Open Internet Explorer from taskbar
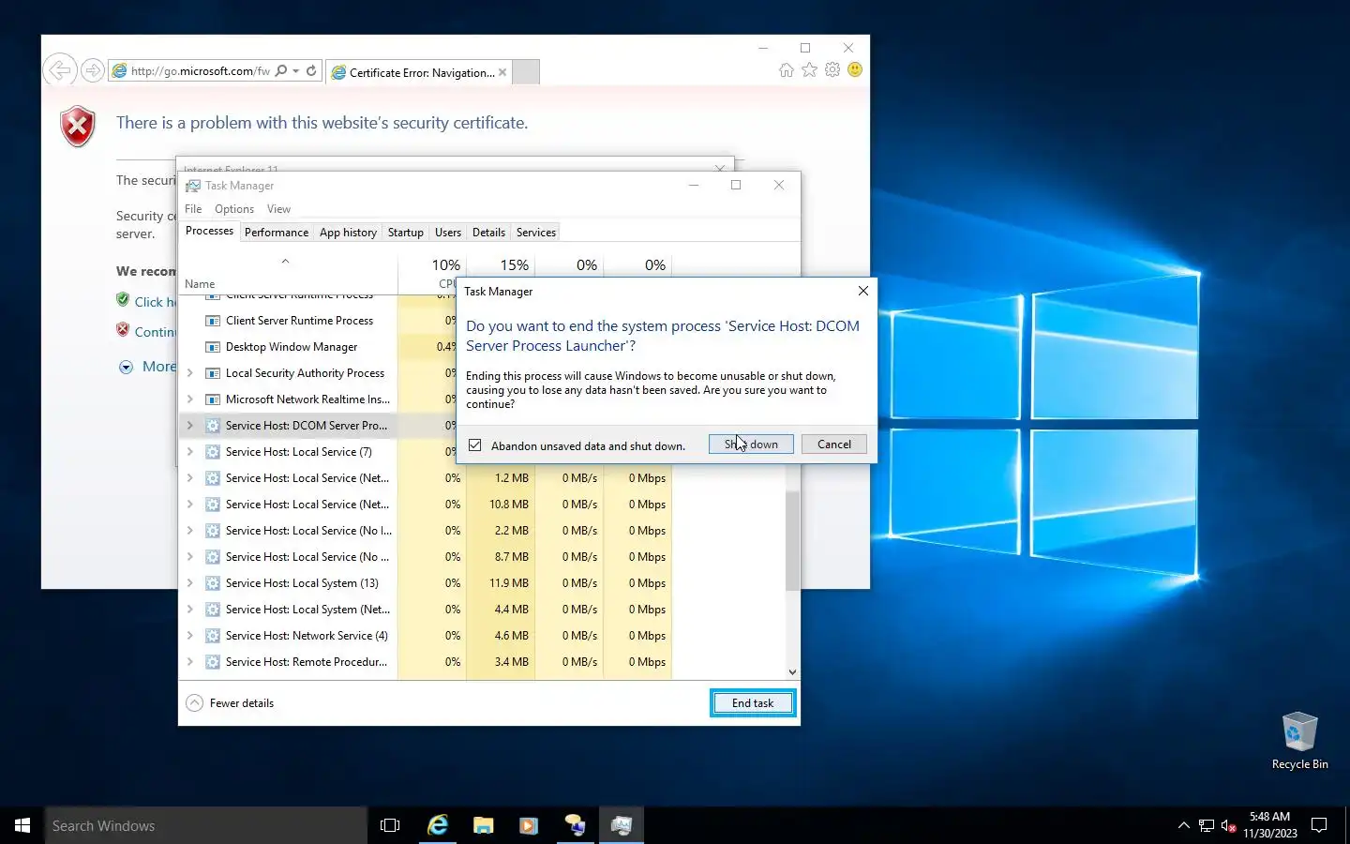This screenshot has height=844, width=1350. (x=438, y=825)
